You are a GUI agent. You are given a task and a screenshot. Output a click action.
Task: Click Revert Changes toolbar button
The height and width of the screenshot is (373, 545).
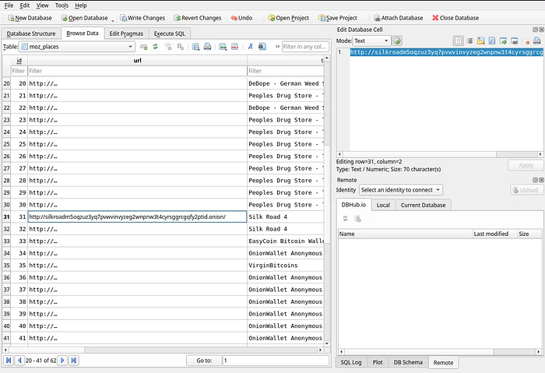click(x=198, y=18)
